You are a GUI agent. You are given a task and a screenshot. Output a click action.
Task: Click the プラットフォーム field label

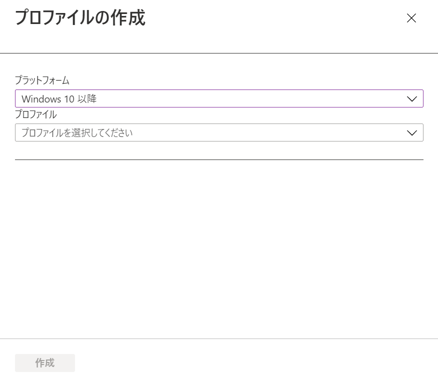pos(42,80)
